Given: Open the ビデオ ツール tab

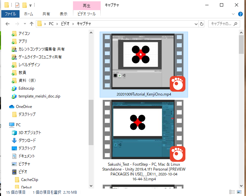Looking at the screenshot, I should click(87, 14).
